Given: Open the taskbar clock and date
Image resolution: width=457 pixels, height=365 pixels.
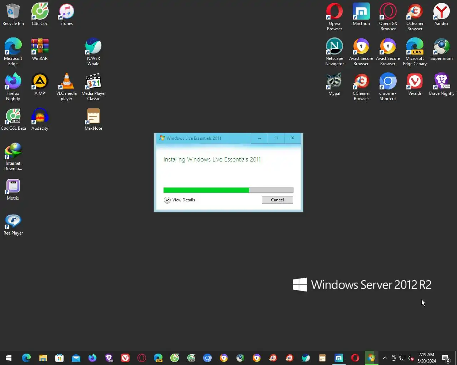Looking at the screenshot, I should pyautogui.click(x=427, y=358).
